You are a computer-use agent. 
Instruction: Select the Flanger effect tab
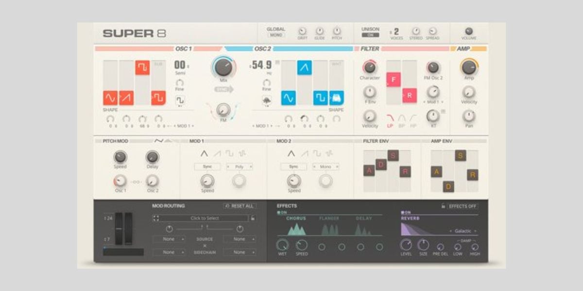(329, 219)
